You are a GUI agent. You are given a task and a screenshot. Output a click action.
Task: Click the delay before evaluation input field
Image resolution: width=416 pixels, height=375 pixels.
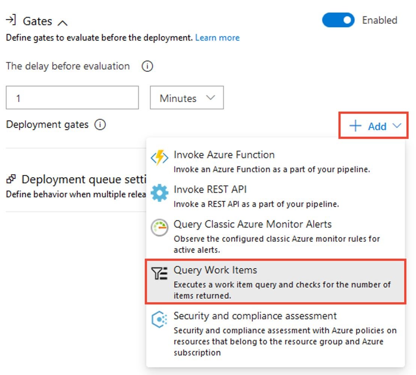72,98
